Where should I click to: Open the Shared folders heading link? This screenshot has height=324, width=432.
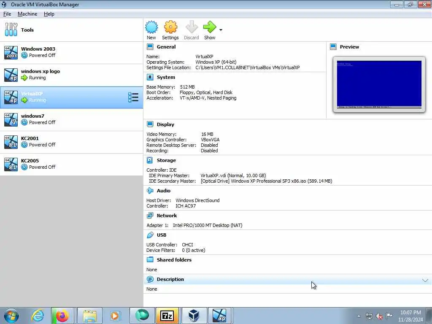coord(174,260)
